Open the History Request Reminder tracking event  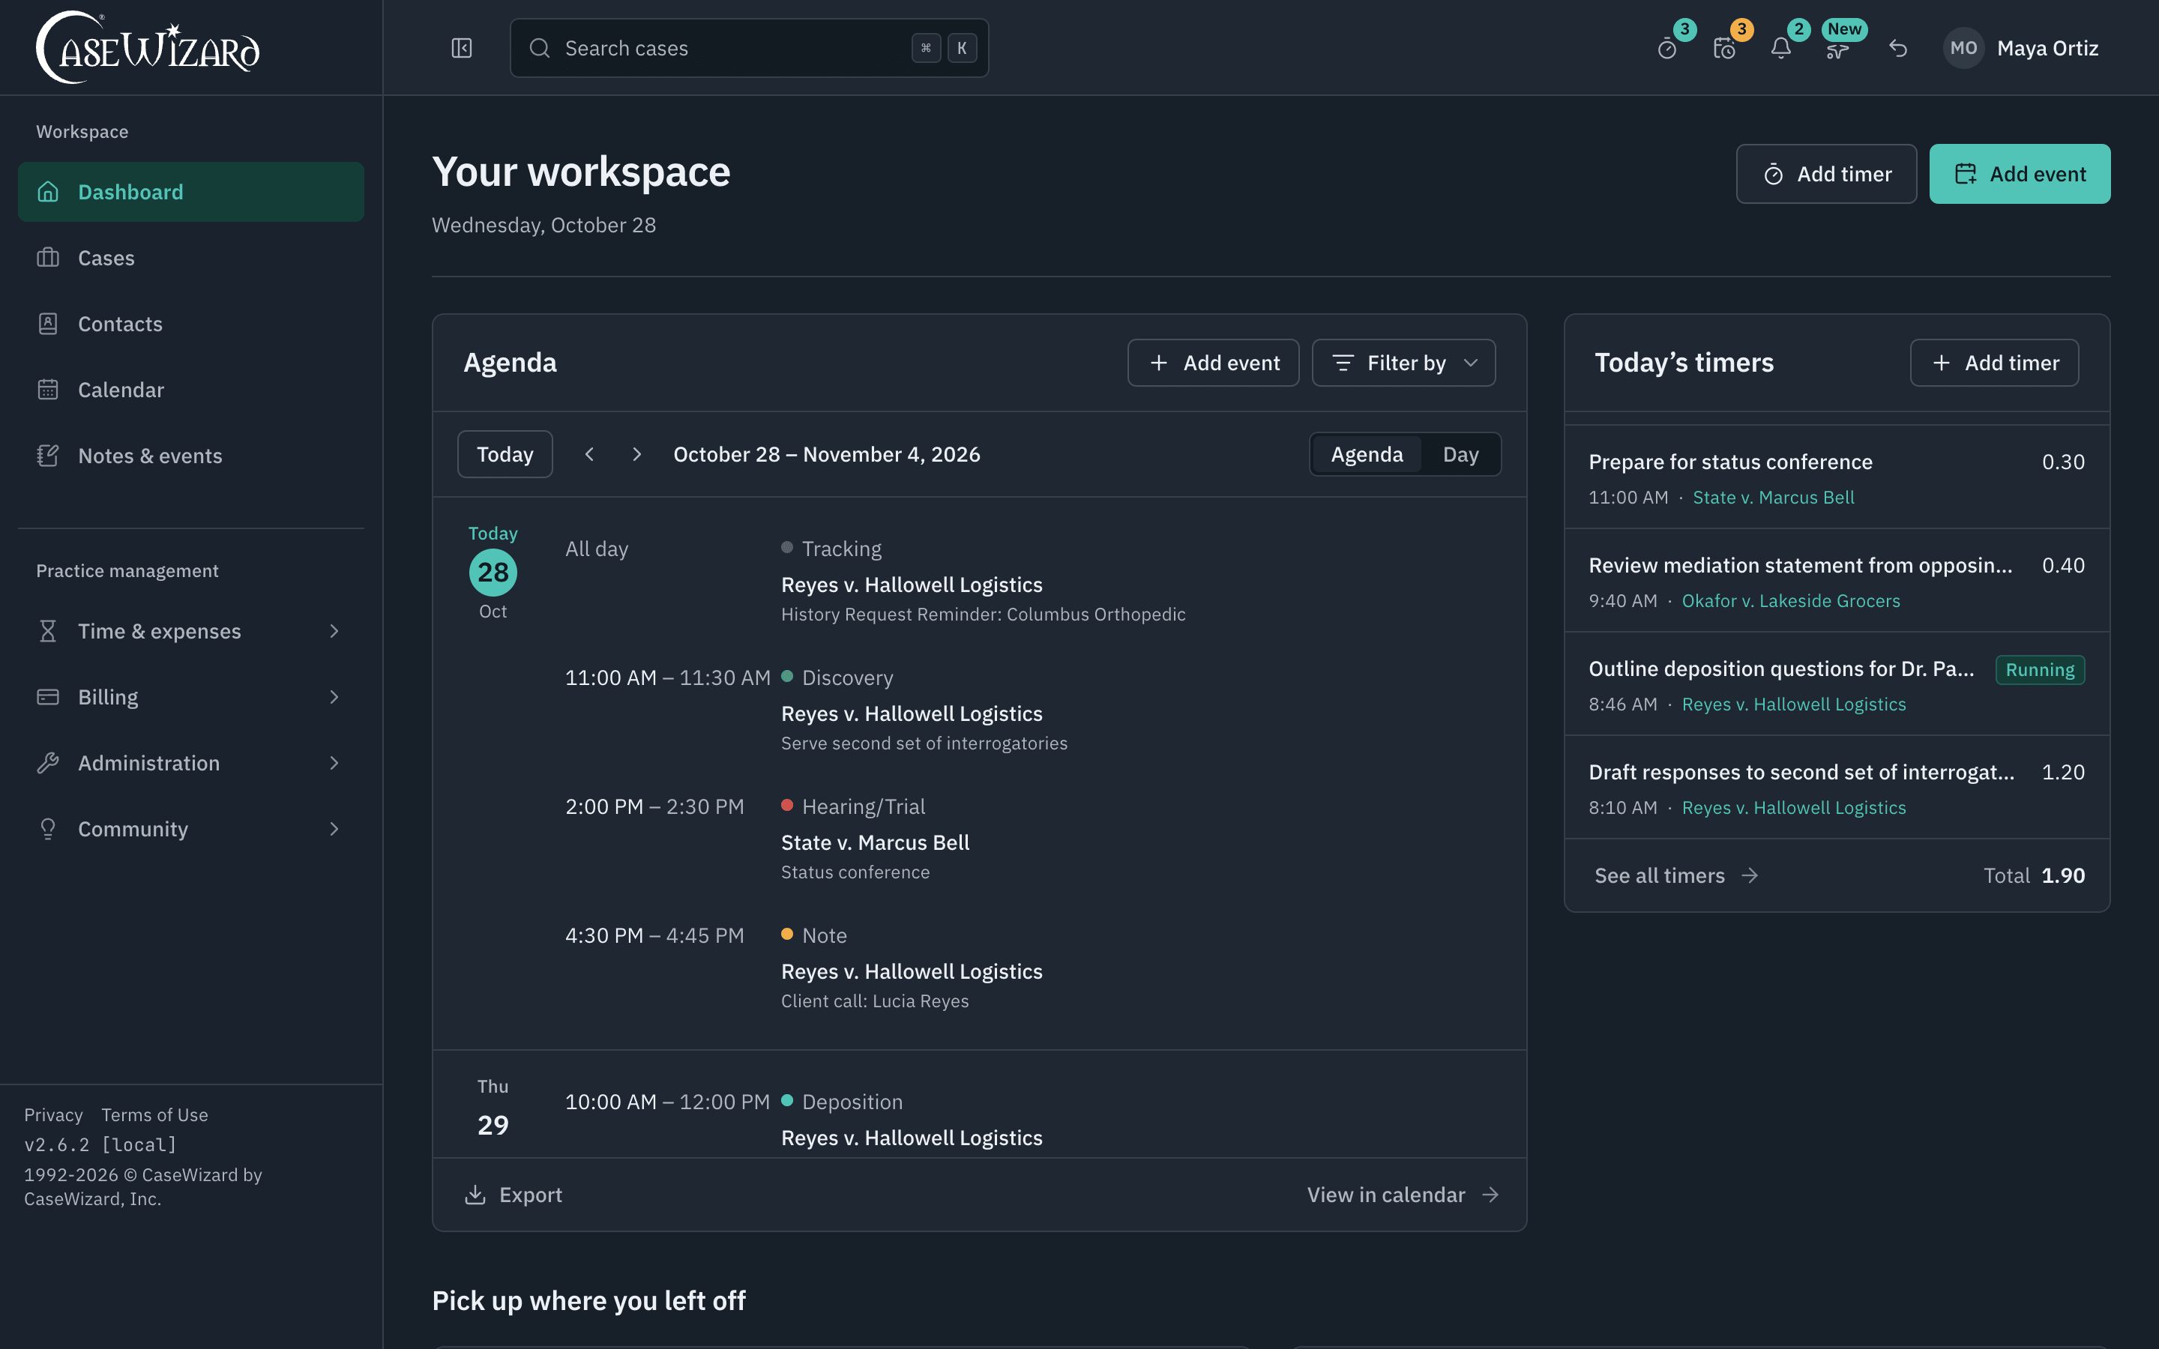point(1034,581)
